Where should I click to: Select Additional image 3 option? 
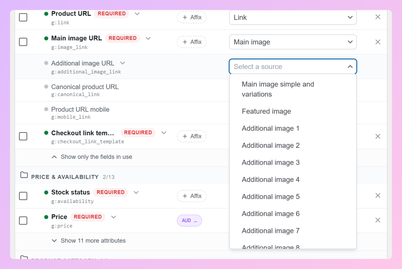[x=293, y=163]
